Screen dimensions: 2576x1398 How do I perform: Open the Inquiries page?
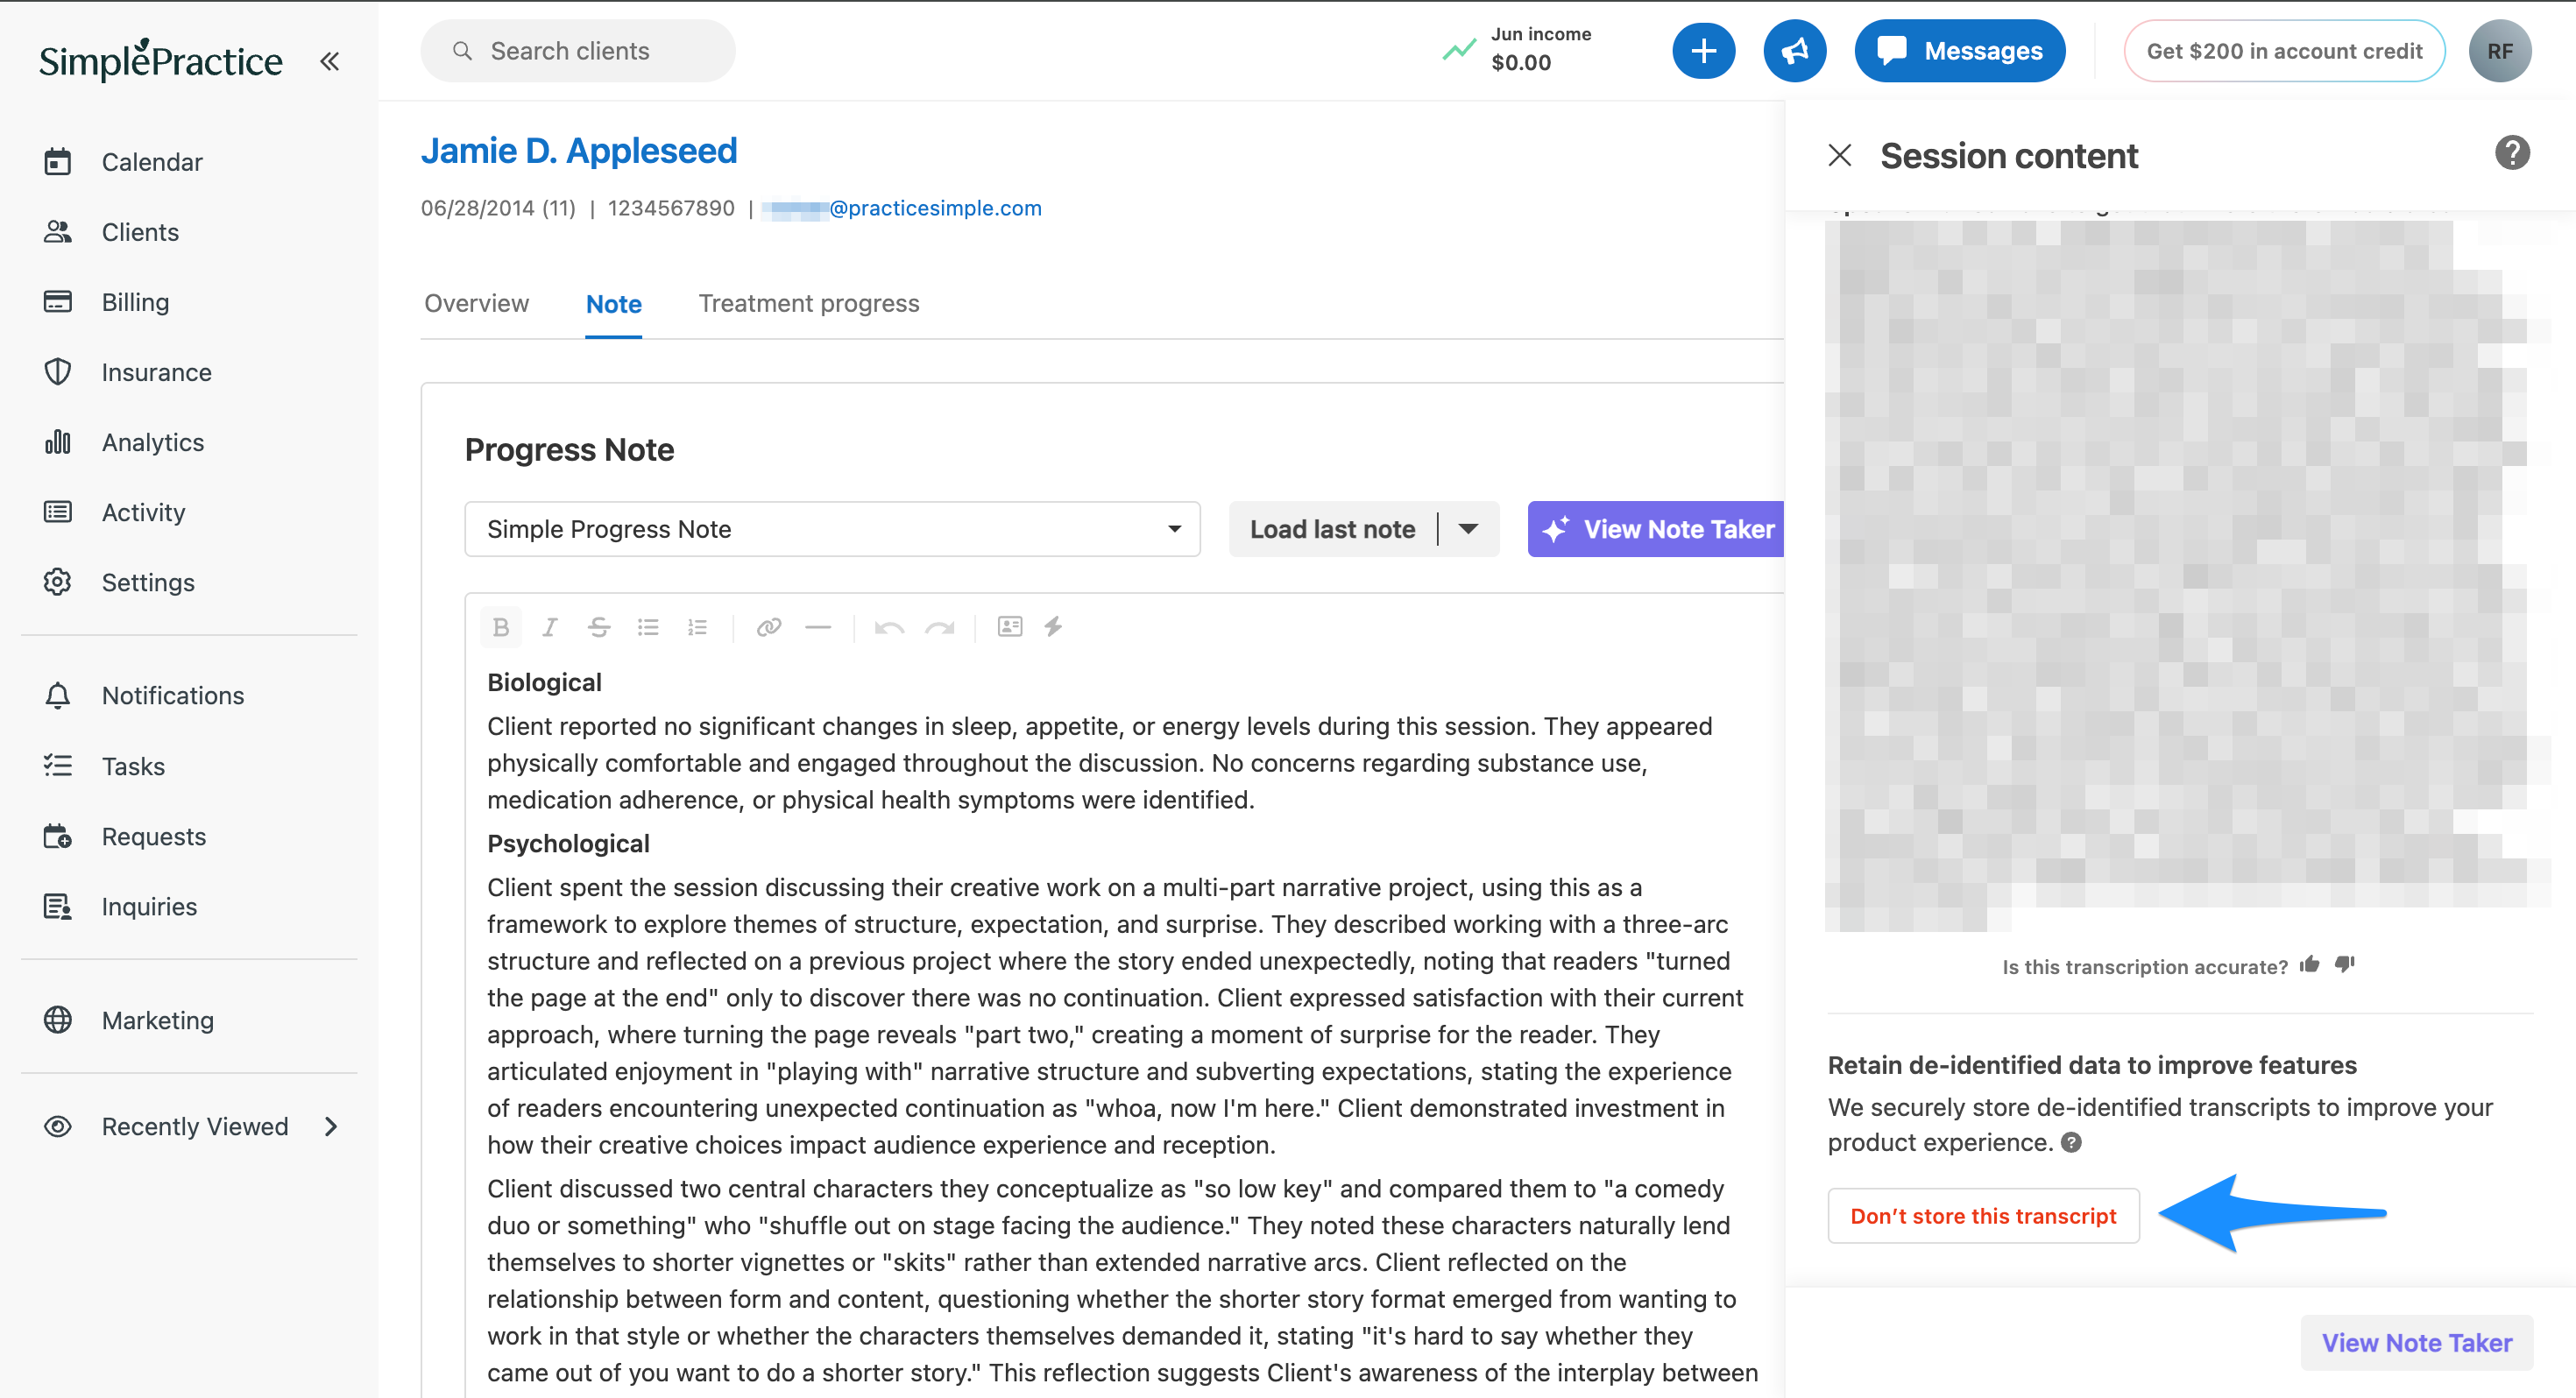[149, 906]
